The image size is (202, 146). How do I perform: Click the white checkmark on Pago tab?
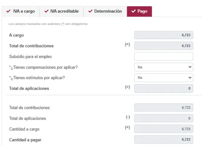click(x=133, y=11)
